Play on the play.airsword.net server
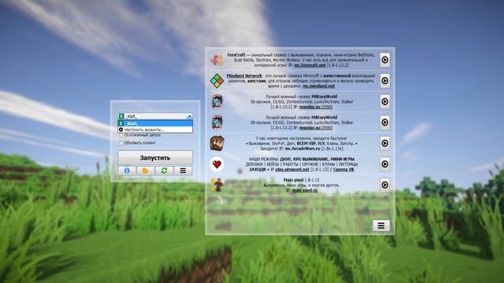504x283 pixels. 385,164
